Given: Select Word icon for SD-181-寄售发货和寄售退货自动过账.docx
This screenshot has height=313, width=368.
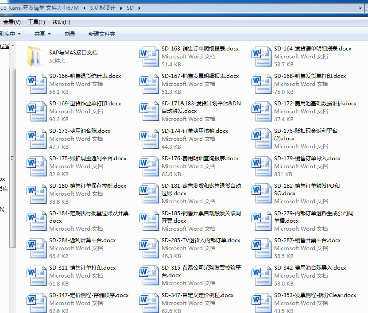Looking at the screenshot, I should coord(149,193).
